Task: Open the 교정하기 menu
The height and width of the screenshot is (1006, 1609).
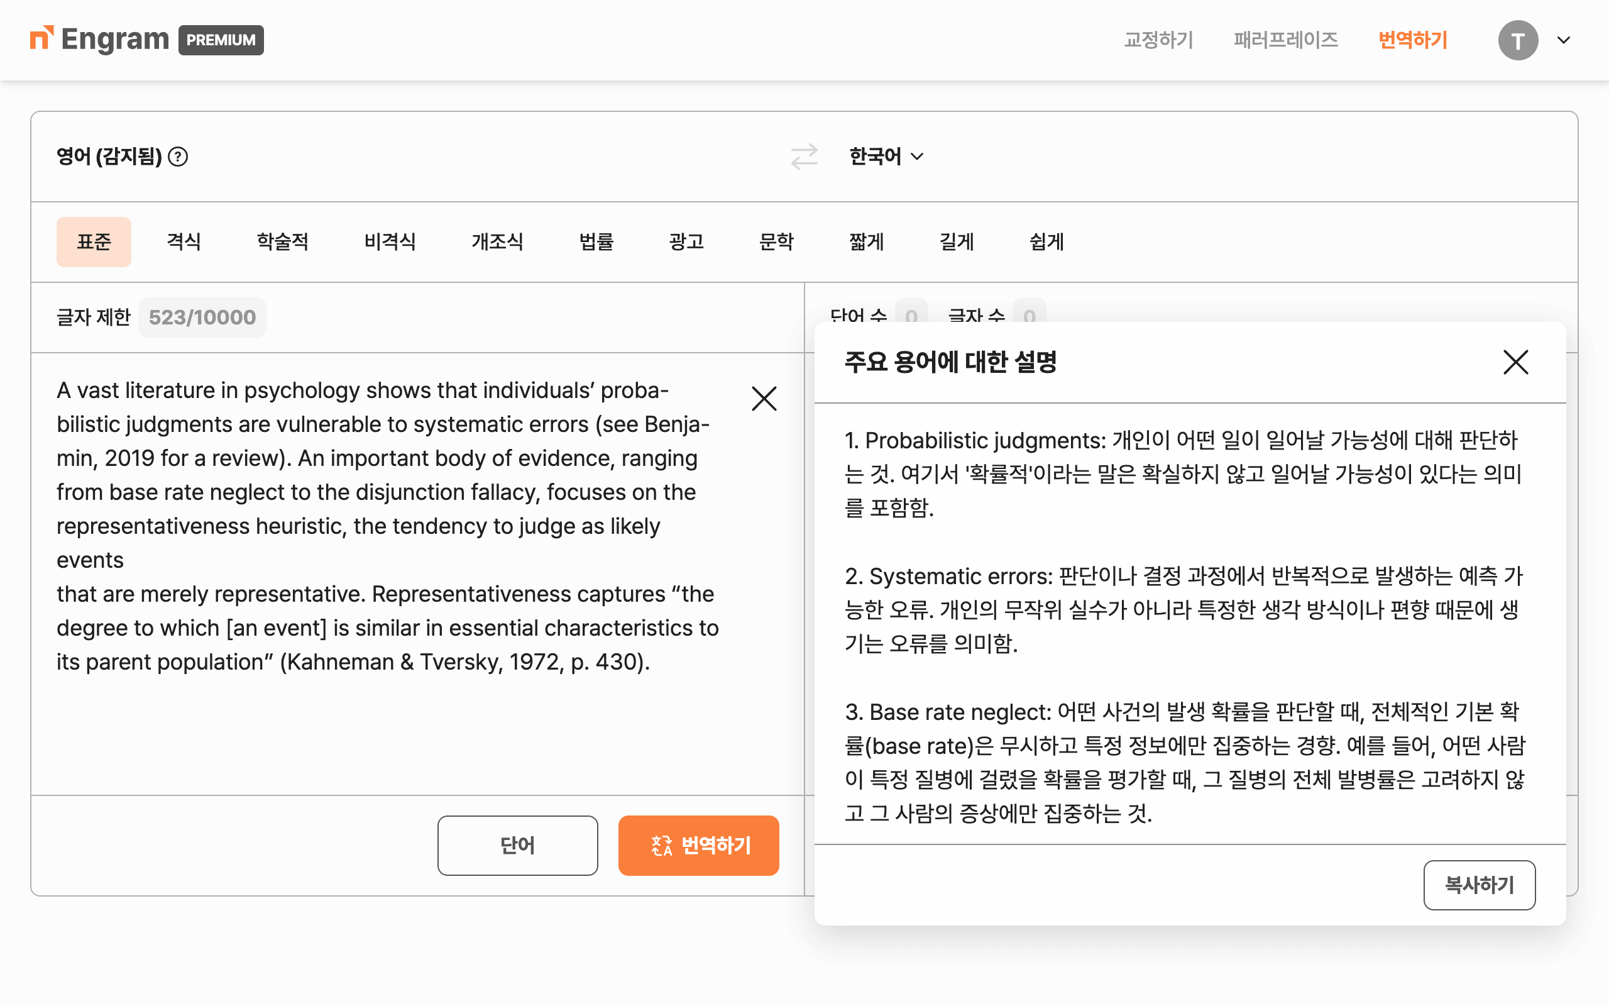Action: (1158, 40)
